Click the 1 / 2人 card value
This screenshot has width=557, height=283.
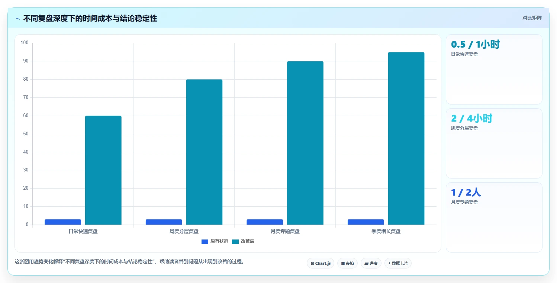466,193
